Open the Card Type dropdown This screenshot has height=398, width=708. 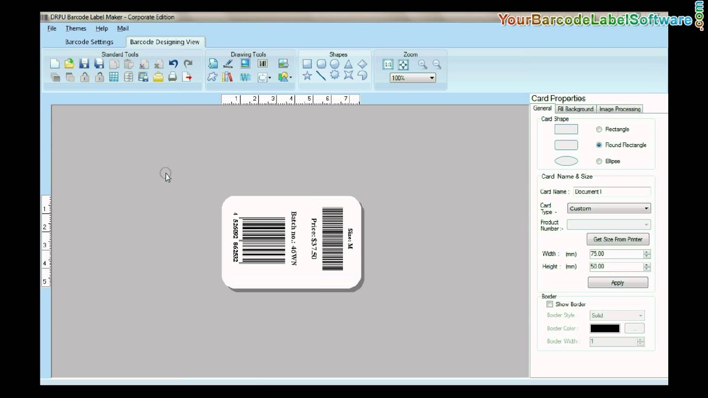click(x=608, y=208)
